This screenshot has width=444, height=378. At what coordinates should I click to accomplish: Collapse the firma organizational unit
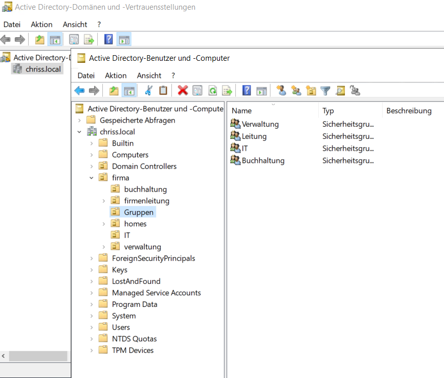coord(92,178)
